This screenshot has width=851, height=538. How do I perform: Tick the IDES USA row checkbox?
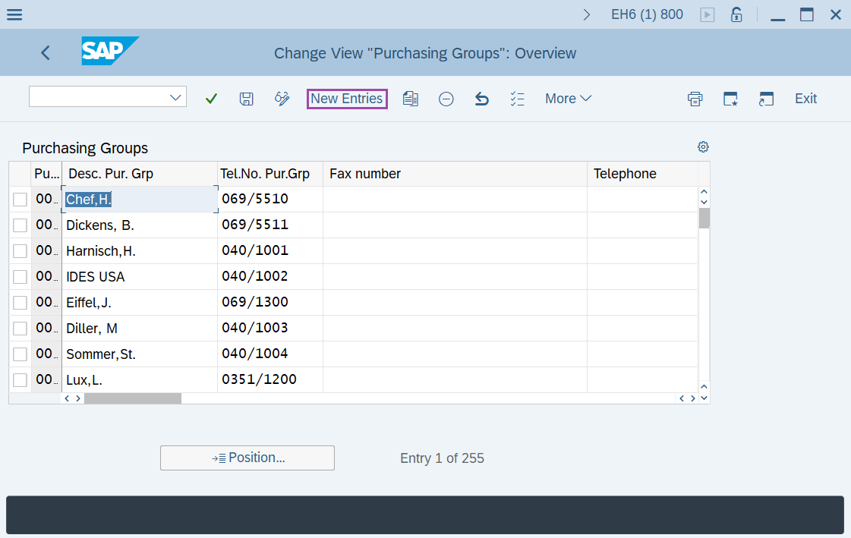[x=19, y=276]
